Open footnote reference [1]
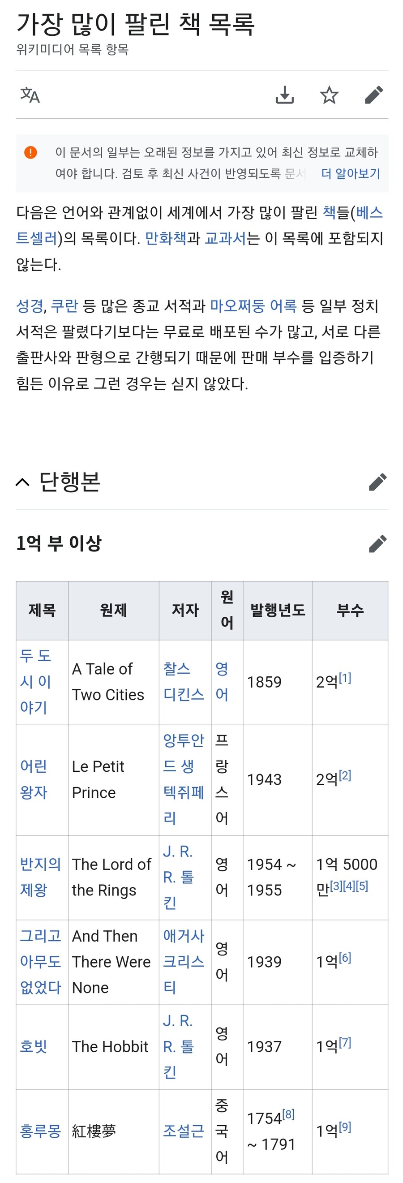 tap(345, 678)
